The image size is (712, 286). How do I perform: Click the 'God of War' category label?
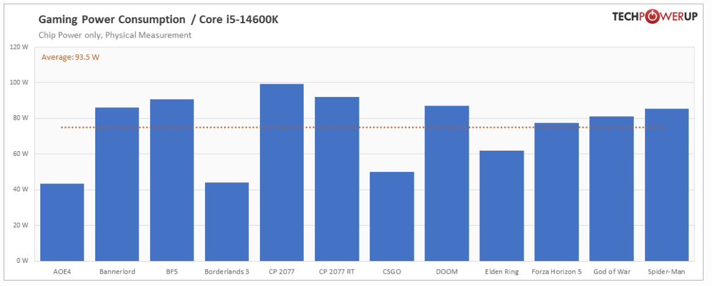tap(612, 272)
